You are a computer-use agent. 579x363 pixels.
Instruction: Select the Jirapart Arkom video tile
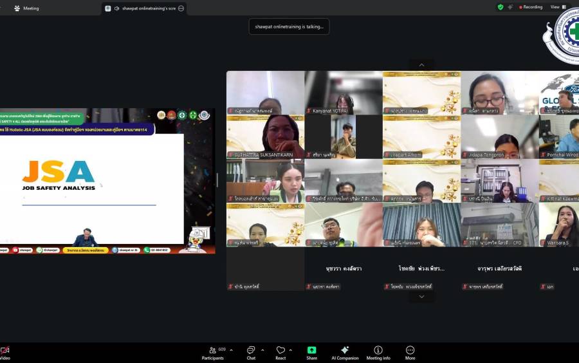coord(421,137)
